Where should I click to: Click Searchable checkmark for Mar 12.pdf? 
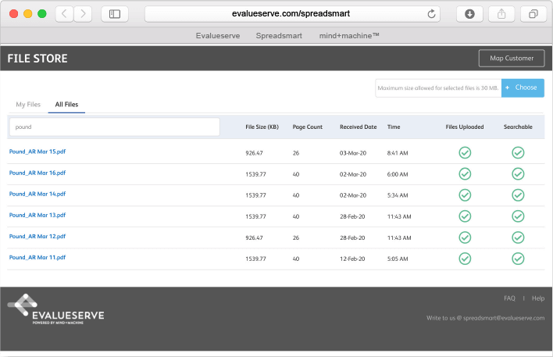(518, 237)
